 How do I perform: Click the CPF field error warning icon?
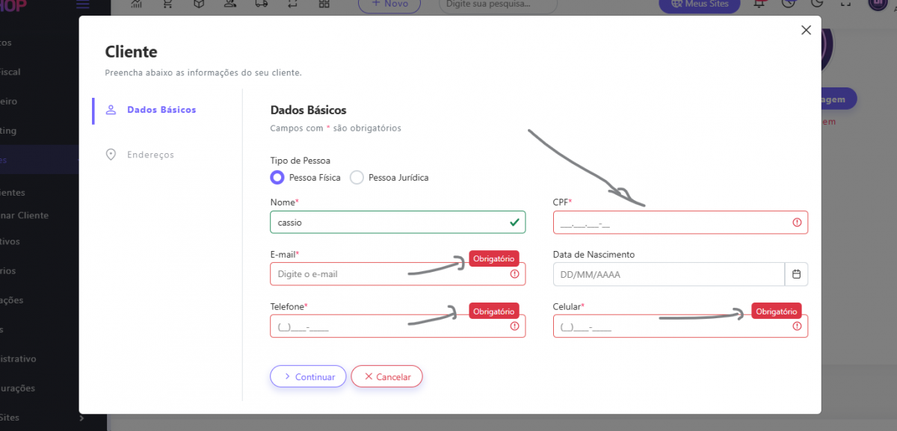click(x=797, y=223)
